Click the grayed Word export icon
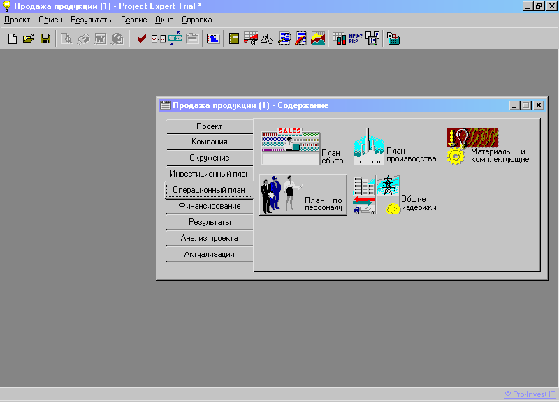Viewport: 559px width, 402px height. (100, 38)
